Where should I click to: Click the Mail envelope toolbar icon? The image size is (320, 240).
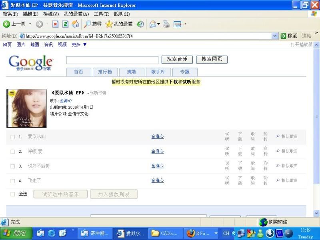pyautogui.click(x=153, y=24)
